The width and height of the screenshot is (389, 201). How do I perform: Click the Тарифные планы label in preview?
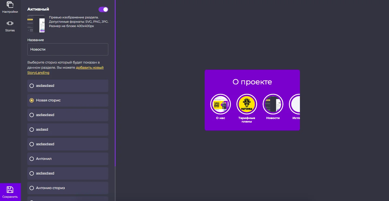point(247,120)
